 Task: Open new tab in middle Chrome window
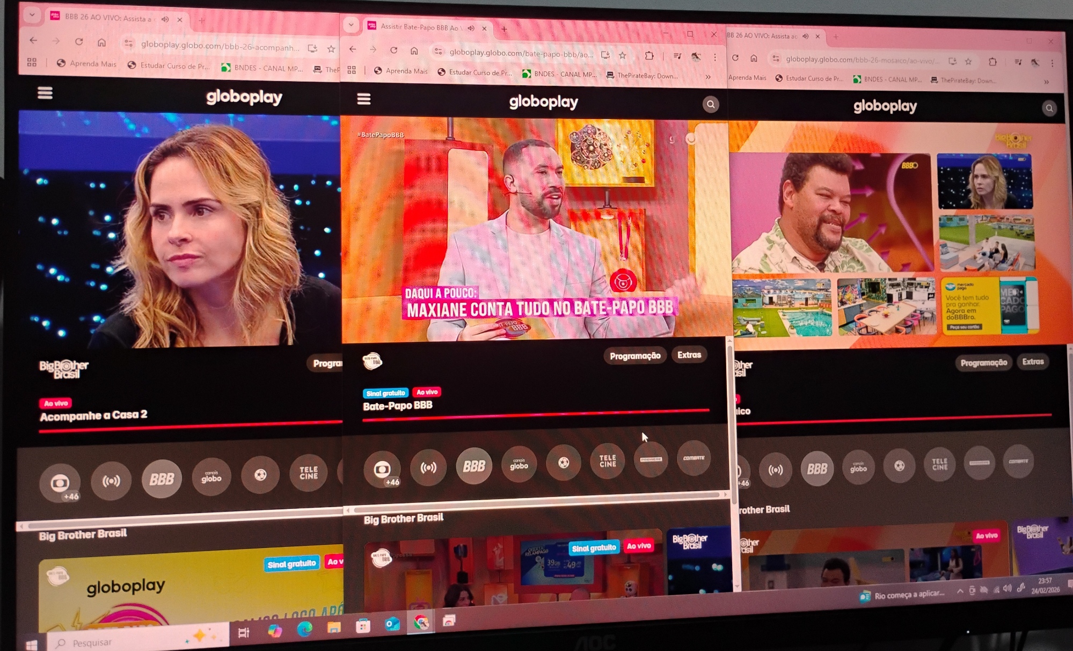pos(504,29)
